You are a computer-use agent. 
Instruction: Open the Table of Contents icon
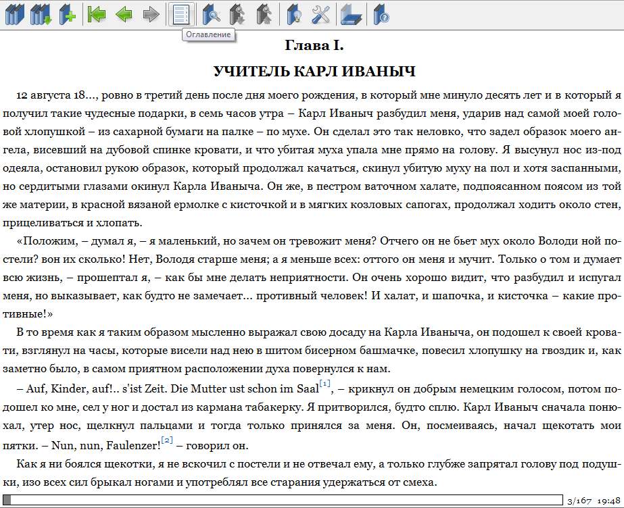[181, 14]
